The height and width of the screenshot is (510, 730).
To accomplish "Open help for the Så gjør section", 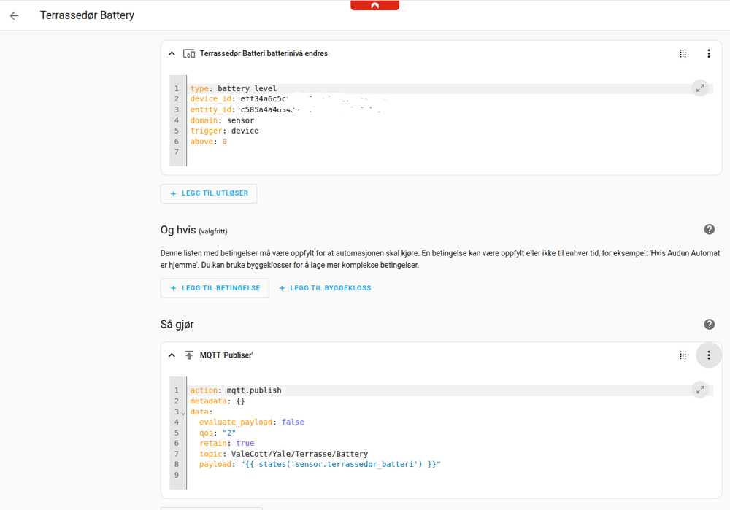I will click(x=709, y=324).
